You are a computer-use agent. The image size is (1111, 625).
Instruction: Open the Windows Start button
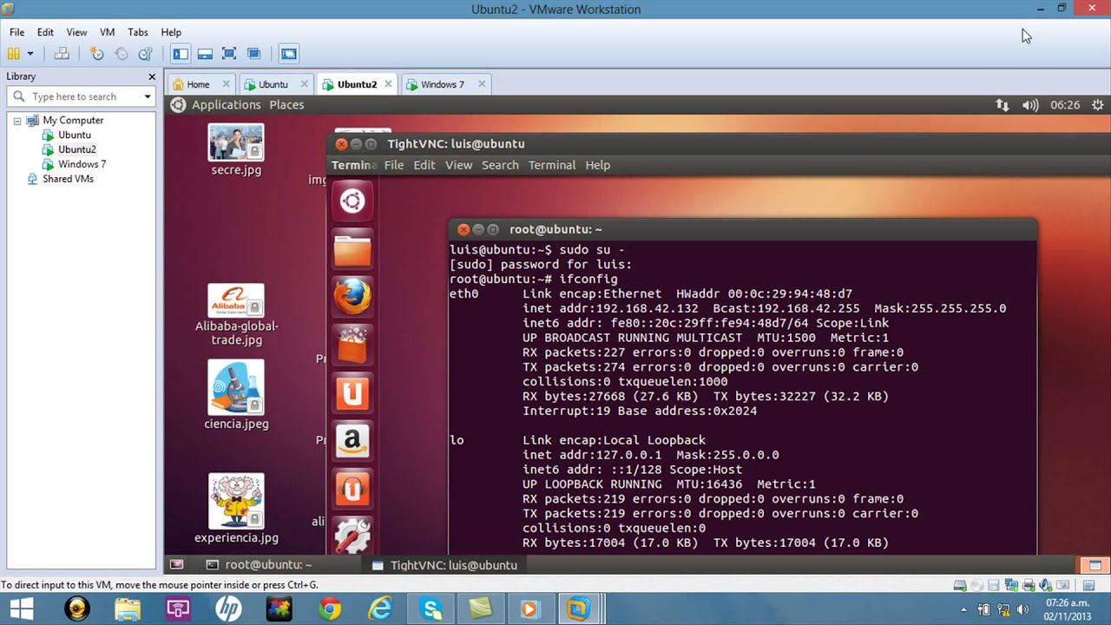(x=21, y=609)
